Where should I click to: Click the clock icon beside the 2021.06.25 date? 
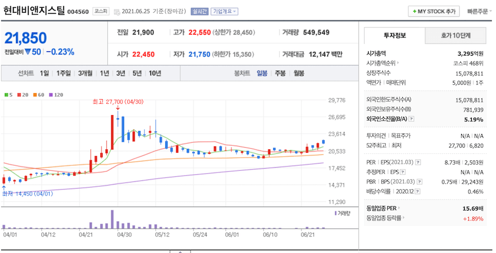click(x=117, y=12)
